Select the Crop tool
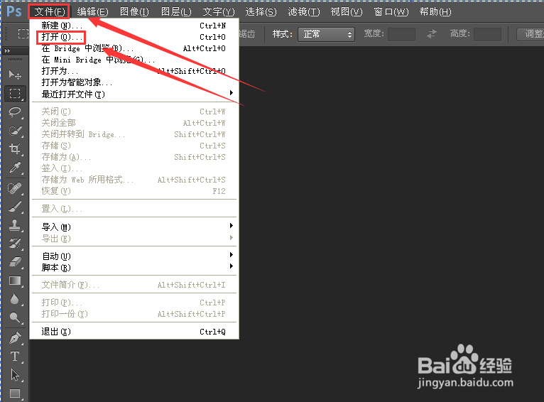 click(x=15, y=149)
